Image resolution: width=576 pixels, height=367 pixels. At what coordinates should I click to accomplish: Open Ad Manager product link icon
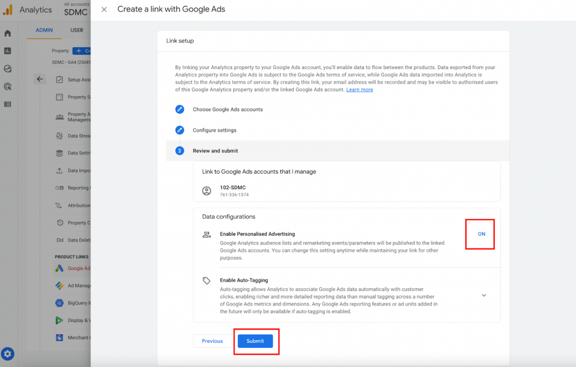(59, 285)
